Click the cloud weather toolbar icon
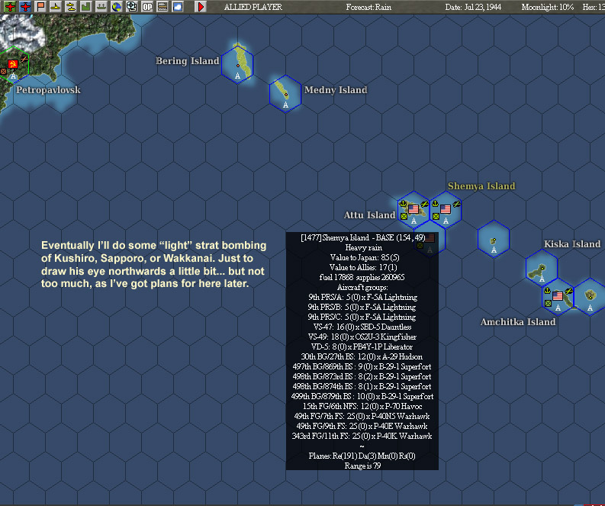Image resolution: width=605 pixels, height=506 pixels. click(178, 7)
